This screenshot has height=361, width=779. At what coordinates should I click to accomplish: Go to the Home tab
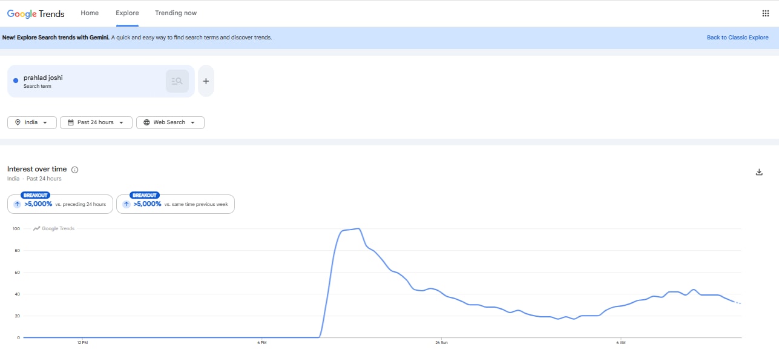[x=90, y=13]
